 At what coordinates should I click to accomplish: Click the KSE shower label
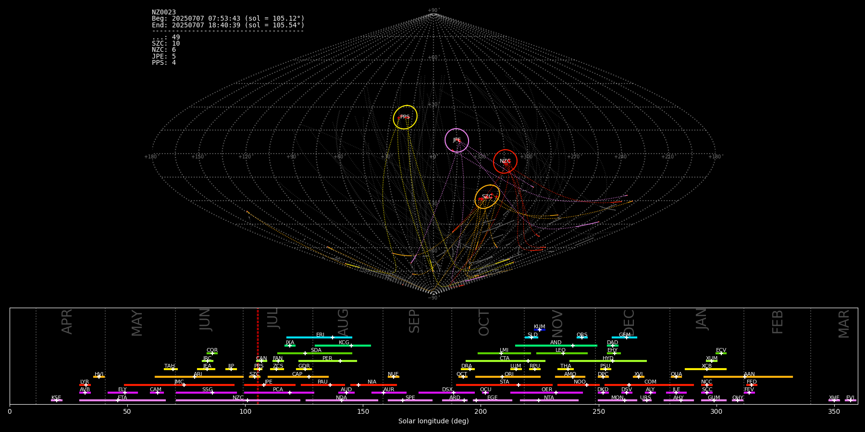coord(56,398)
